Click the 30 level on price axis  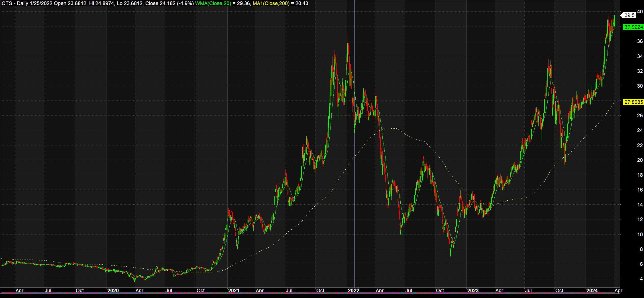pos(640,86)
